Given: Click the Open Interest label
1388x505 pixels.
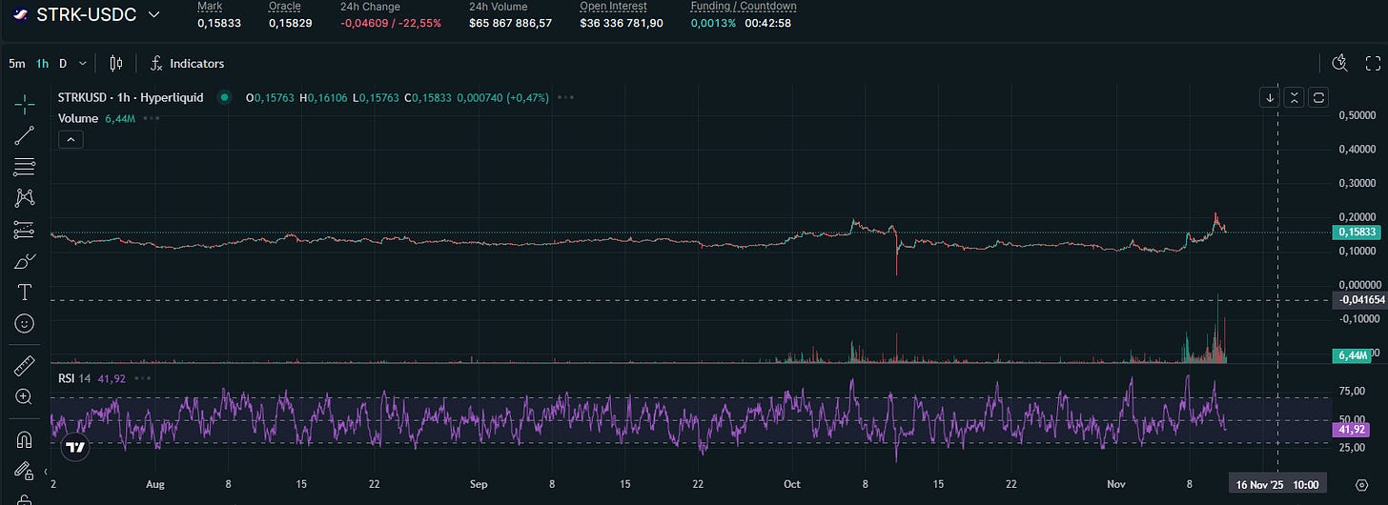Looking at the screenshot, I should pos(615,7).
